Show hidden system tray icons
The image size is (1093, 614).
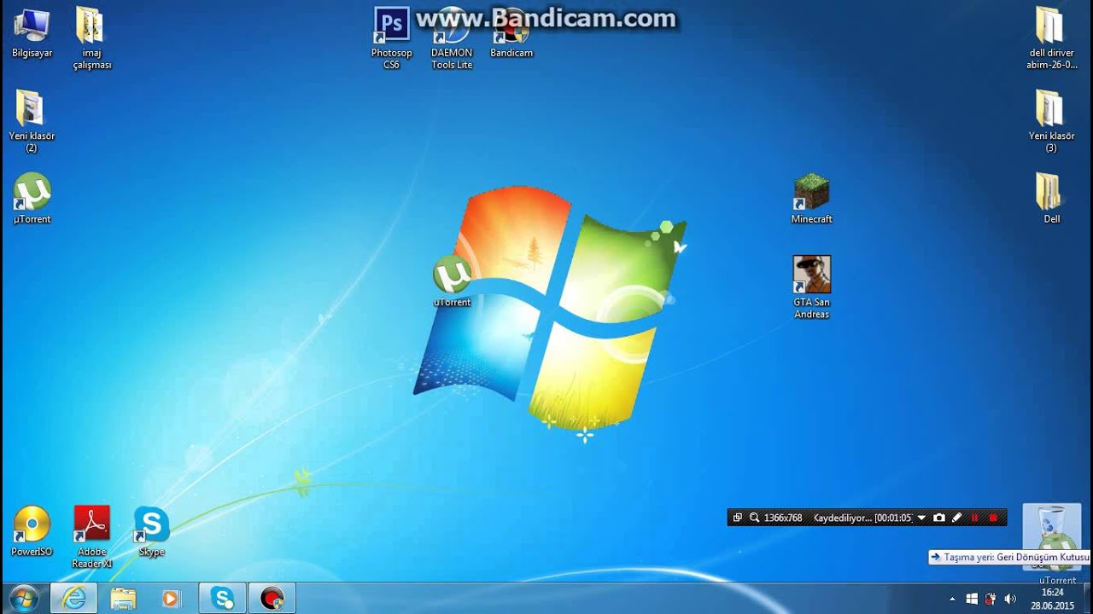[953, 599]
